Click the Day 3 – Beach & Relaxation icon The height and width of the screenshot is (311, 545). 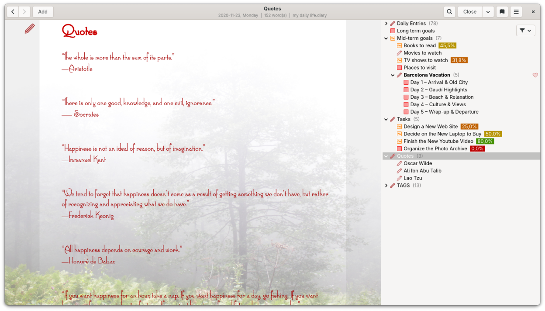coord(406,97)
